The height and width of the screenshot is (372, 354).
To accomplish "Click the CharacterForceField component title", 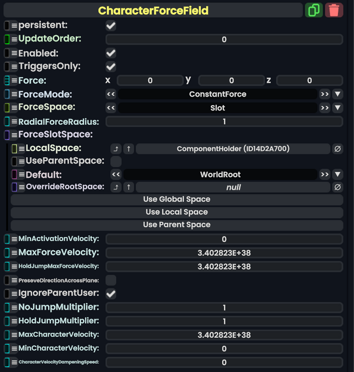I will point(153,10).
